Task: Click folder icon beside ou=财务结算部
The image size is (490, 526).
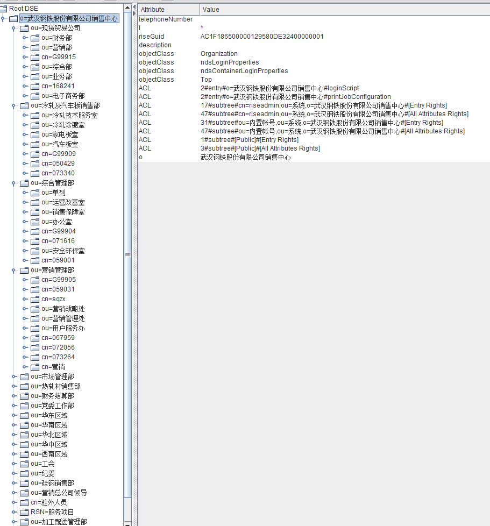Action: tap(24, 396)
